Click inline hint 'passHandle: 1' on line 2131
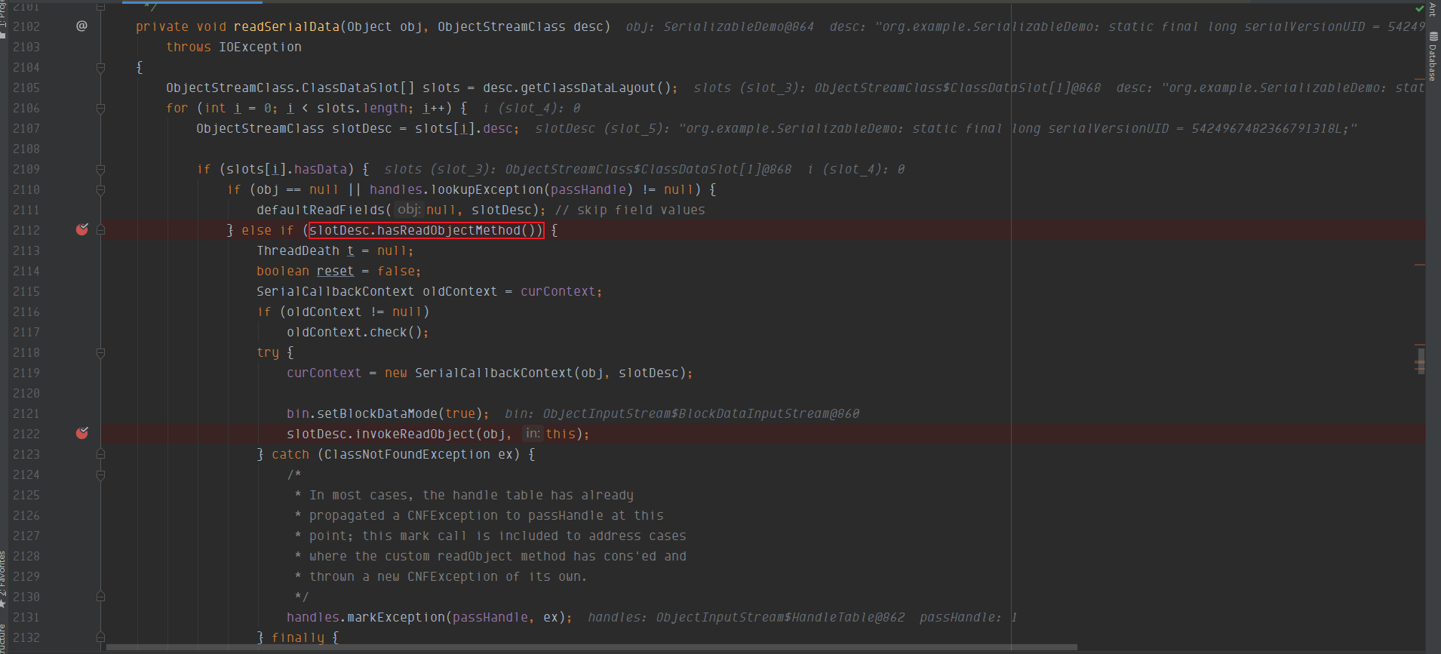1441x654 pixels. (969, 617)
